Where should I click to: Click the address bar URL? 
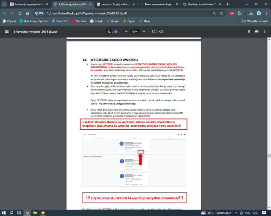[113, 13]
